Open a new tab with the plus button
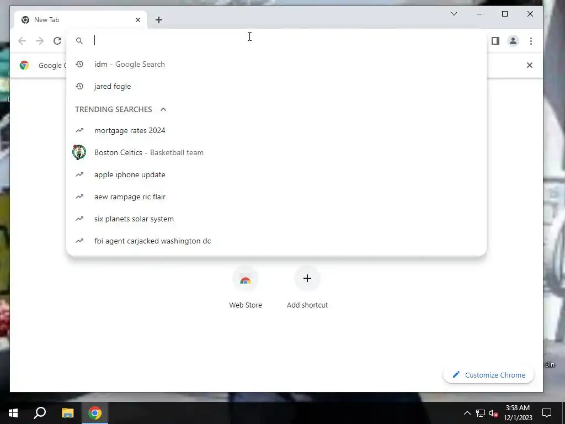This screenshot has height=424, width=565. [x=159, y=20]
